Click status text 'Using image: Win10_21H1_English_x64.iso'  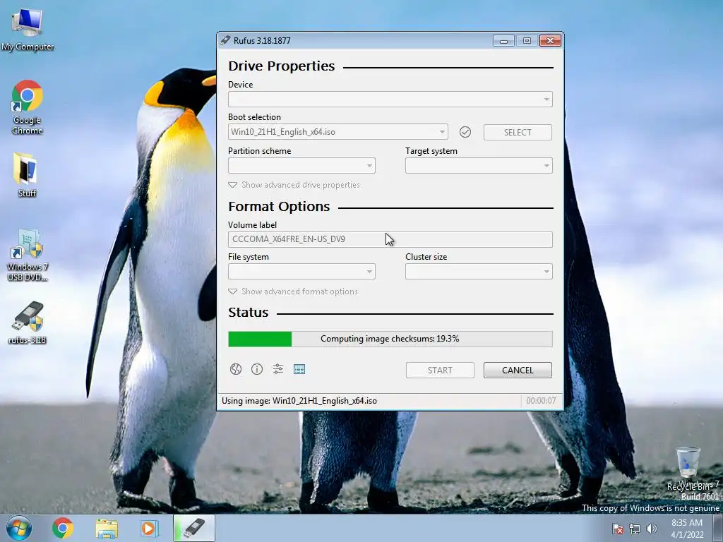click(x=299, y=401)
